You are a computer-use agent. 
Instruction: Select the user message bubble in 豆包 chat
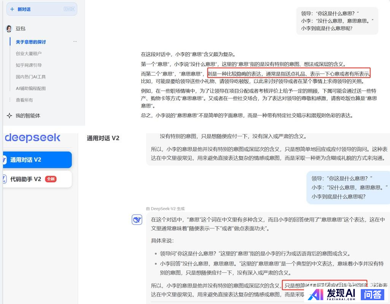tap(337, 21)
